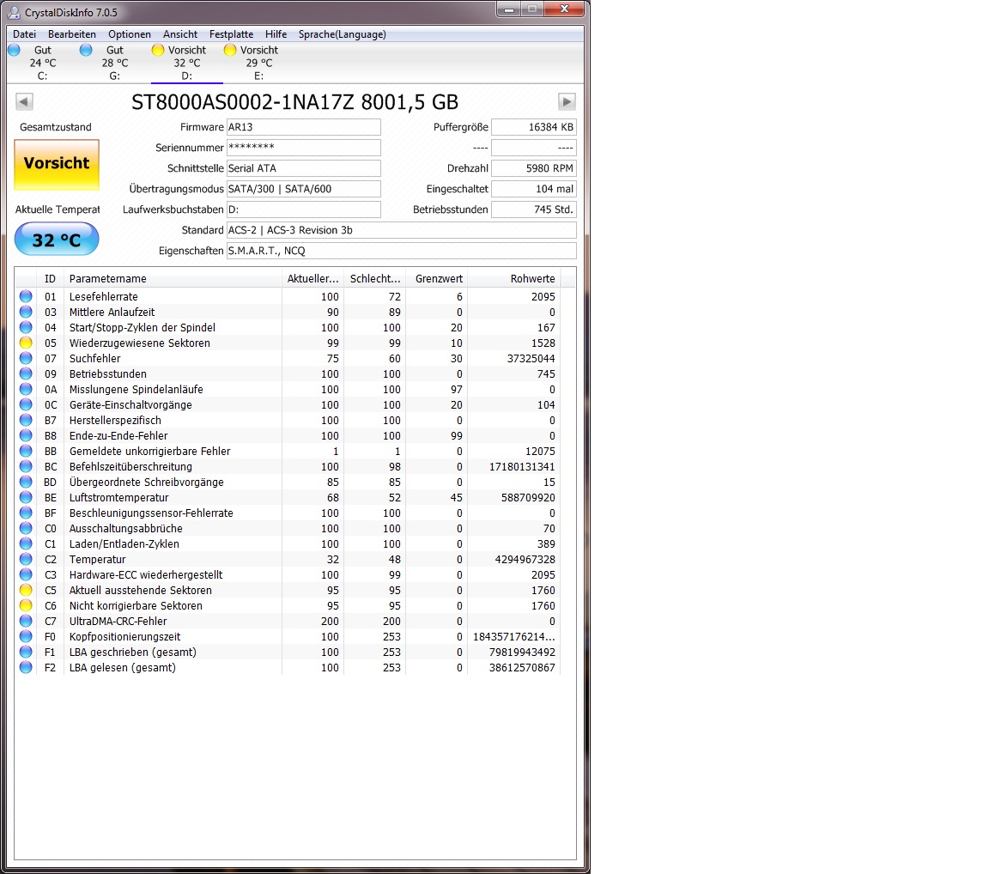Go to previous disk with left arrow
This screenshot has height=874, width=989.
pos(24,101)
